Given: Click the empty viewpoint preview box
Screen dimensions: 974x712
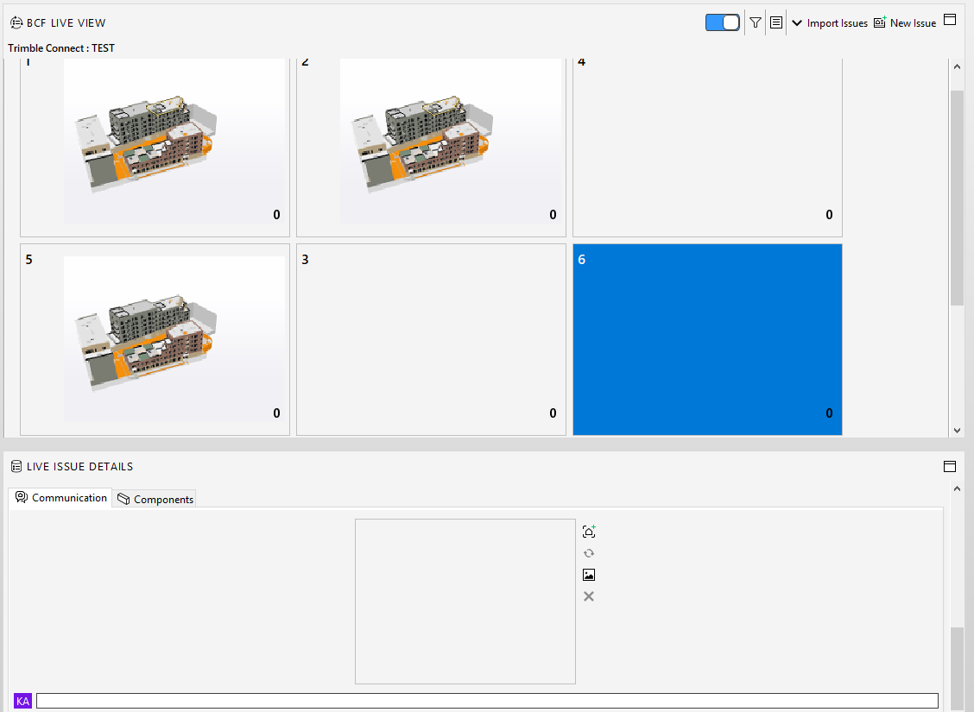Looking at the screenshot, I should coord(465,602).
